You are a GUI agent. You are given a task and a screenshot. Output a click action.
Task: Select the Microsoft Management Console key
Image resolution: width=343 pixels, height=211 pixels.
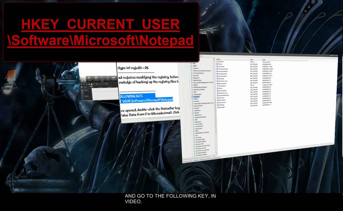203,83
